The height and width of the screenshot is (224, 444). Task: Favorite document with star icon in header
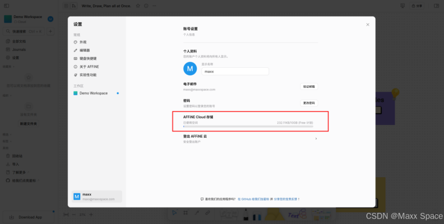click(138, 6)
